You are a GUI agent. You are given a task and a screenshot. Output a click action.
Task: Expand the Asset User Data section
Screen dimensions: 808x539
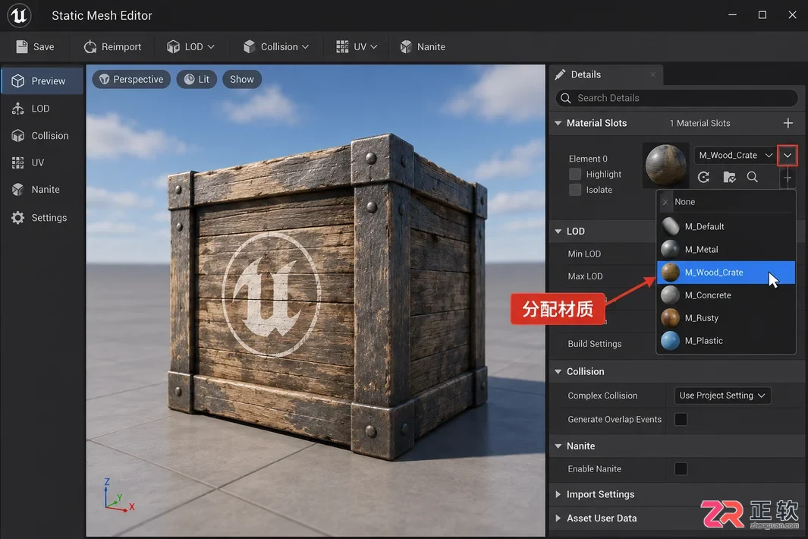tap(558, 519)
